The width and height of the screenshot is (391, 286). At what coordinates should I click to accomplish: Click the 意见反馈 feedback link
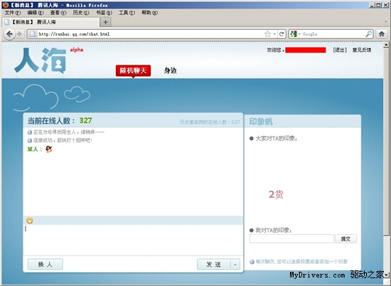pyautogui.click(x=362, y=50)
